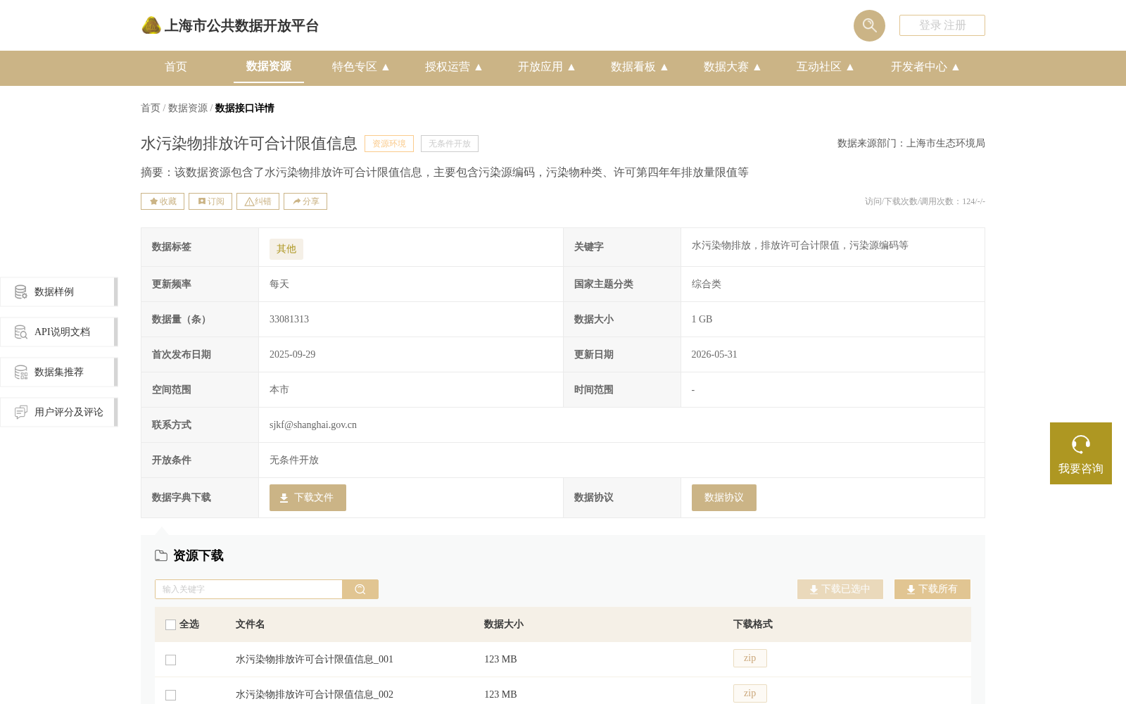Click the 数据大小 column header in downloads

coord(504,624)
